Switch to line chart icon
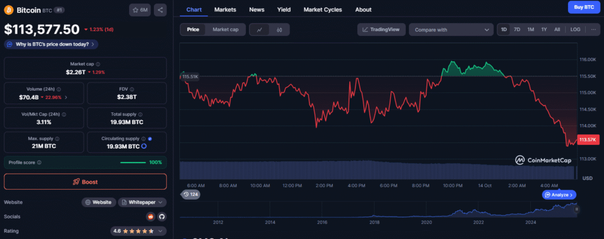604x239 pixels. (260, 29)
